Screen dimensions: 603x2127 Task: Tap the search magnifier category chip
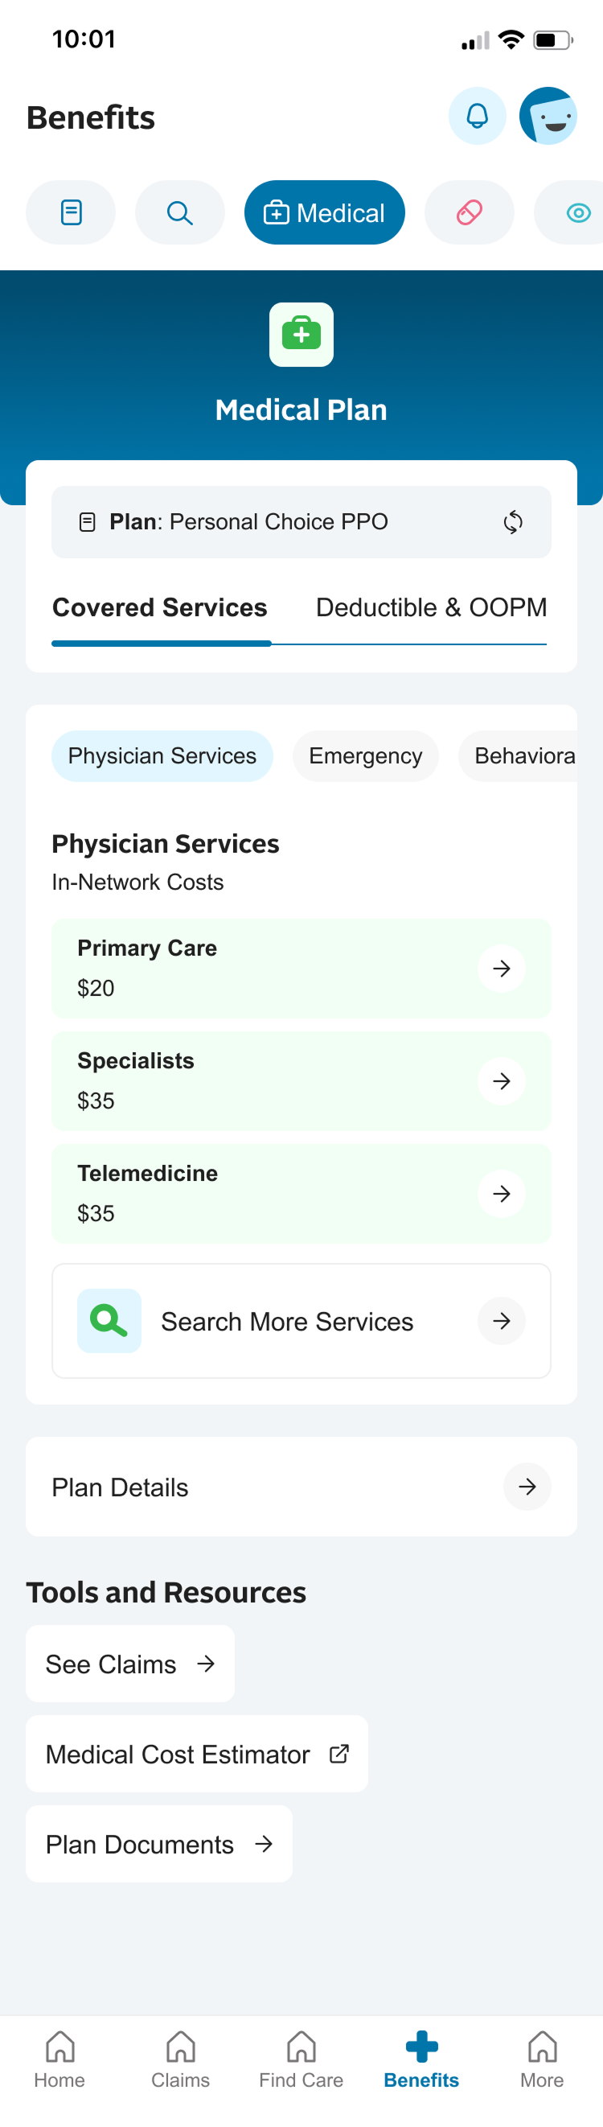(x=180, y=212)
